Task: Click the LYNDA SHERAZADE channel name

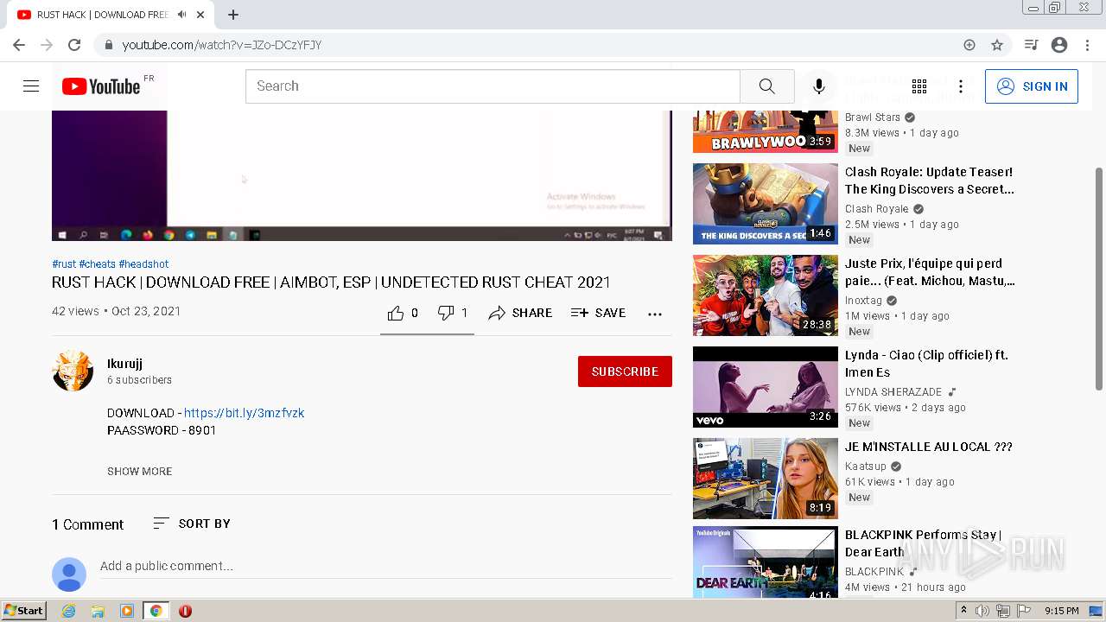Action: click(893, 392)
